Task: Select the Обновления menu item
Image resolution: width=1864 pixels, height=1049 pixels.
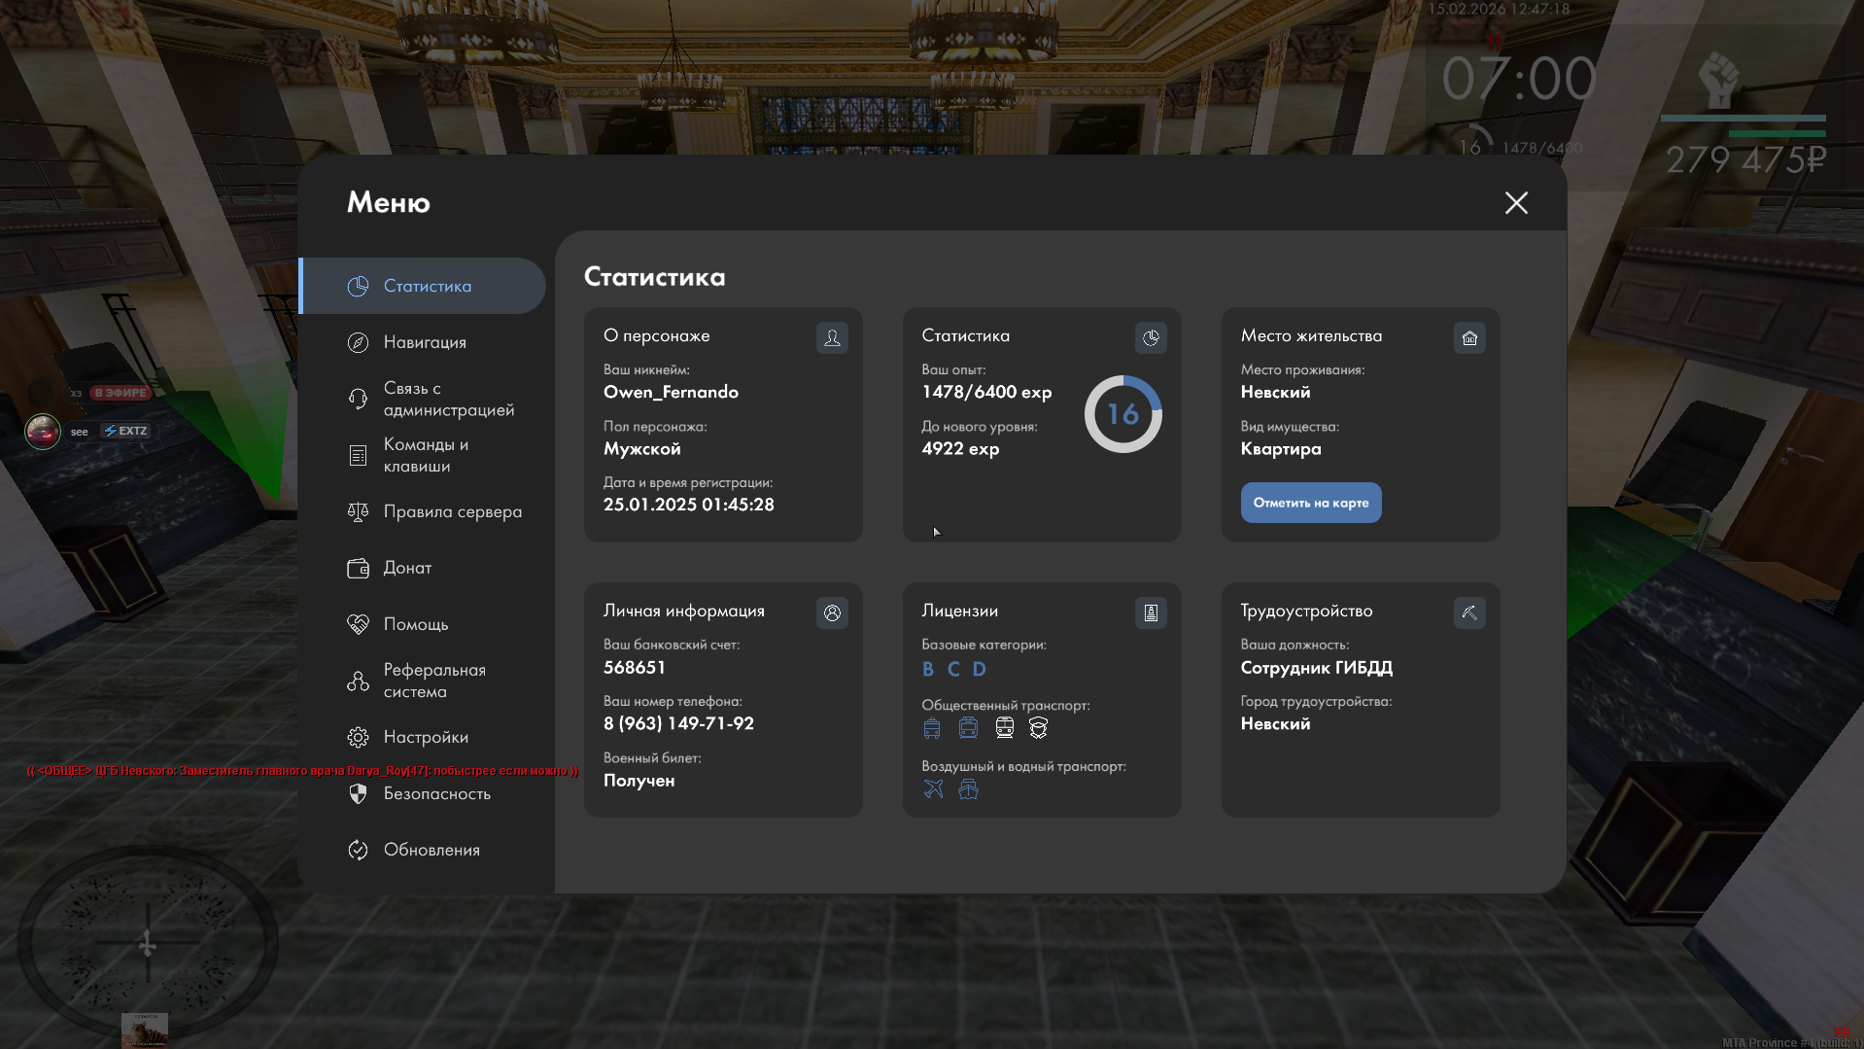Action: coord(431,850)
